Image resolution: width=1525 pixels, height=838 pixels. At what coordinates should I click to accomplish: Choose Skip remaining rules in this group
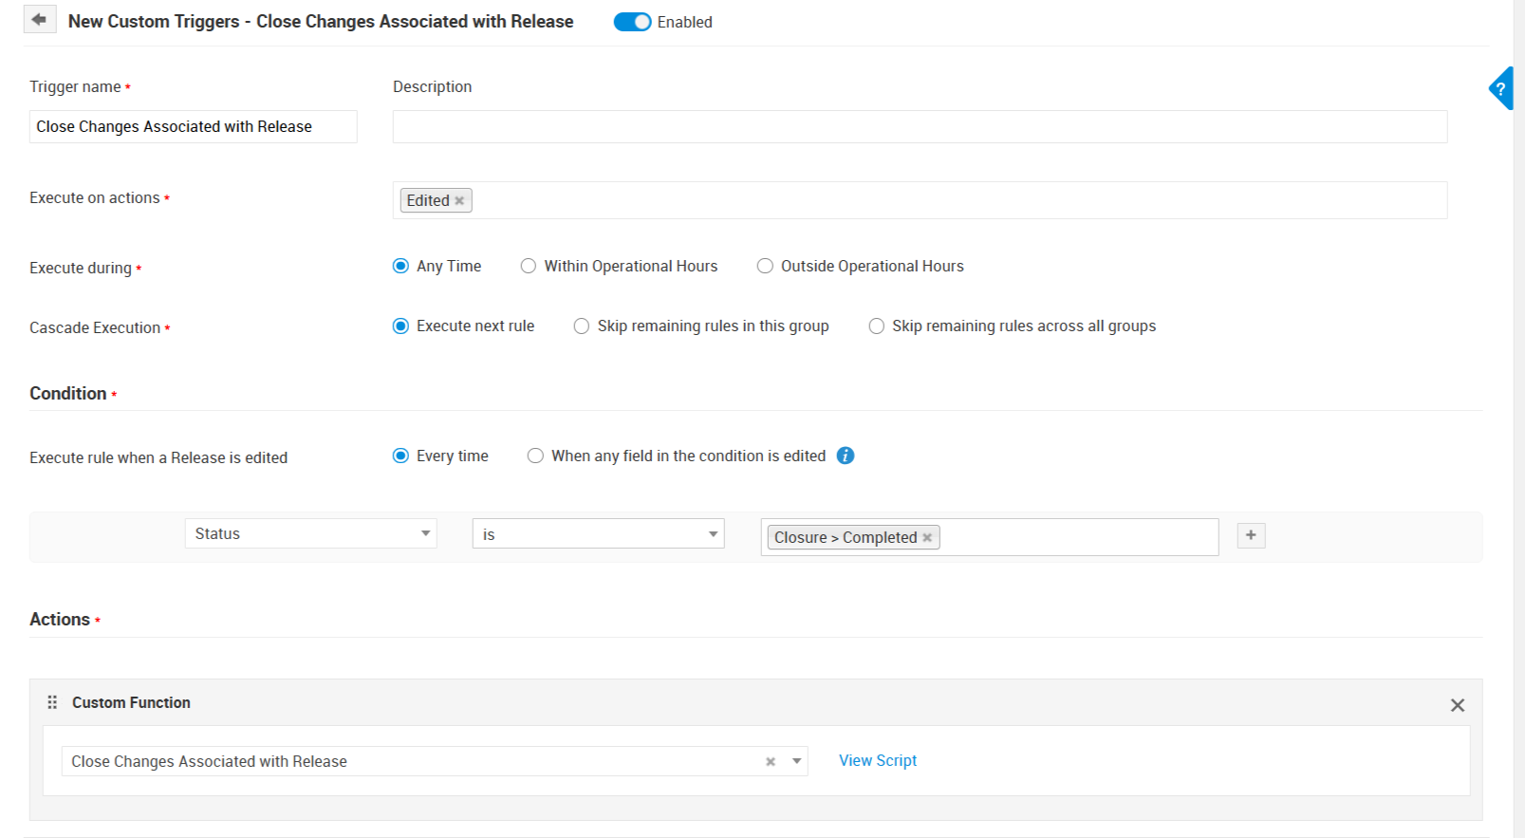[x=582, y=326]
